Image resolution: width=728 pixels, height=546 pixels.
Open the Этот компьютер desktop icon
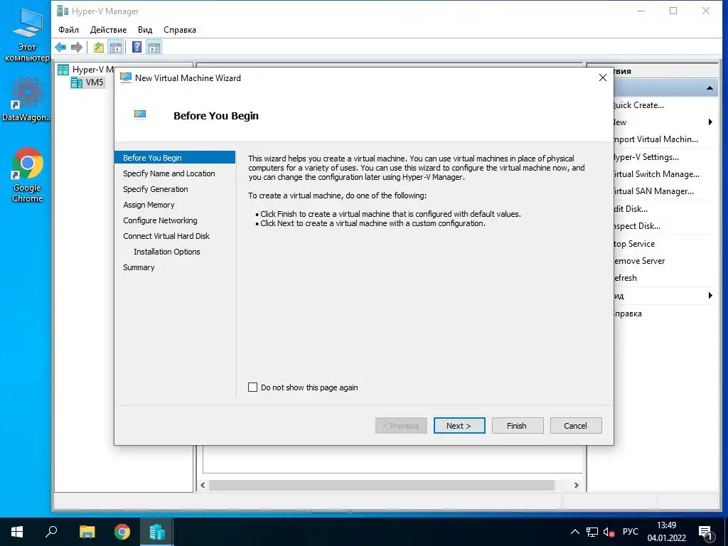pyautogui.click(x=27, y=35)
